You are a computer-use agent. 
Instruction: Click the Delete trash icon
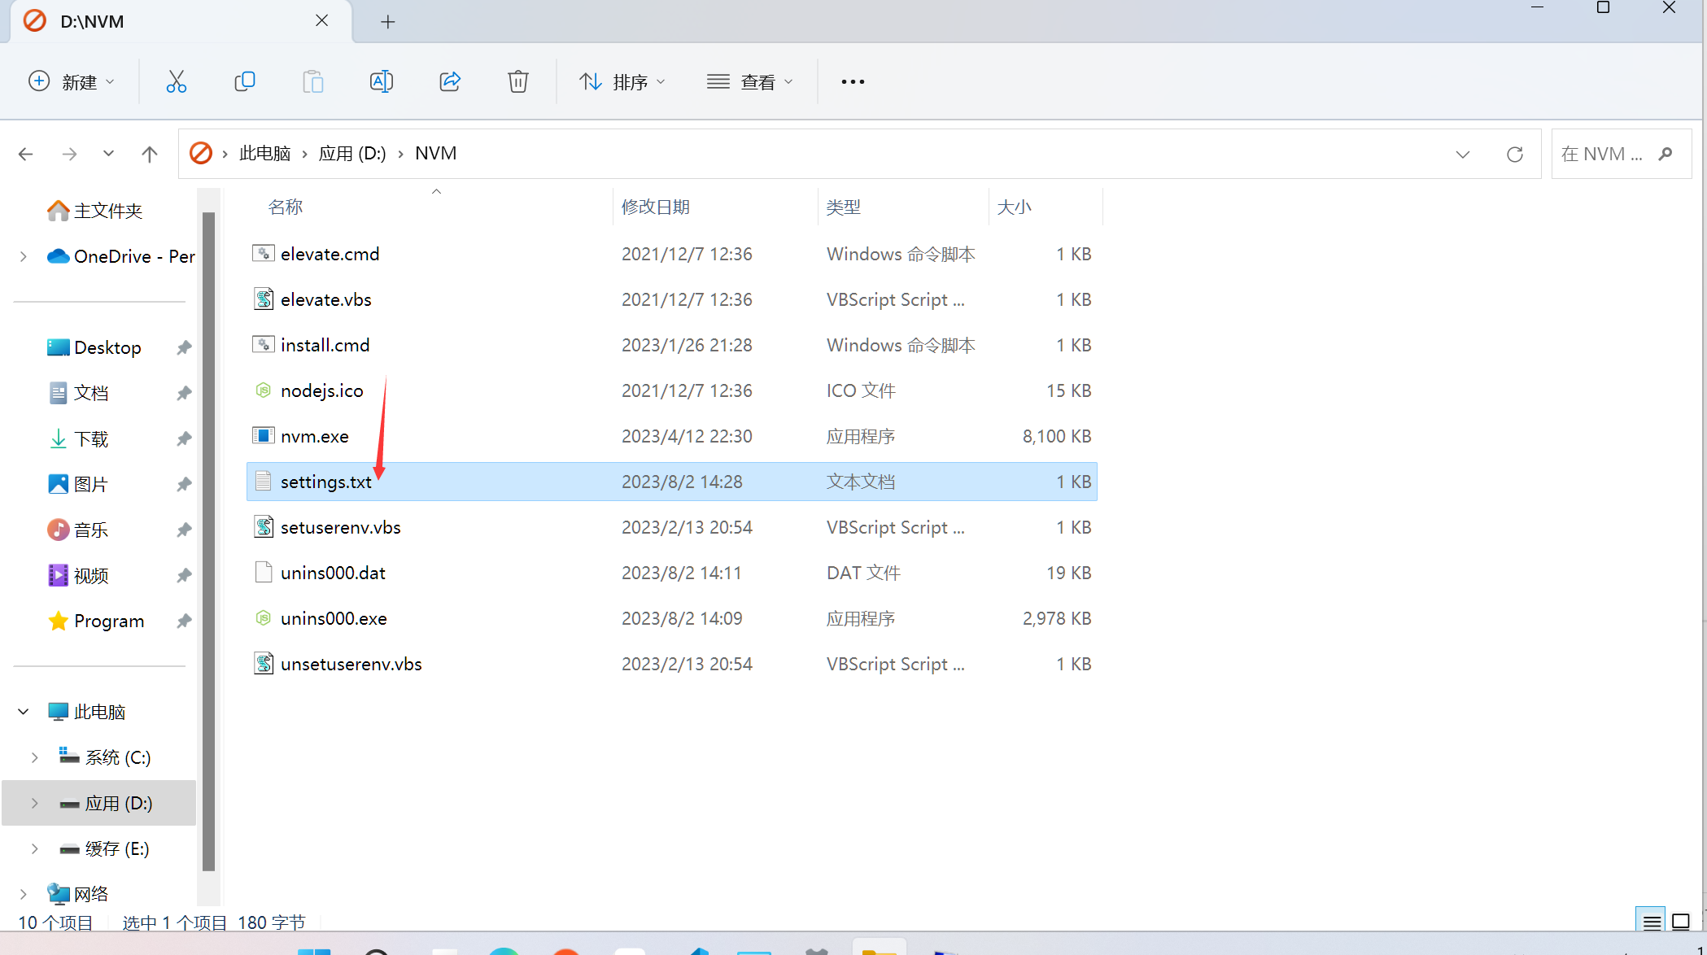click(x=518, y=81)
